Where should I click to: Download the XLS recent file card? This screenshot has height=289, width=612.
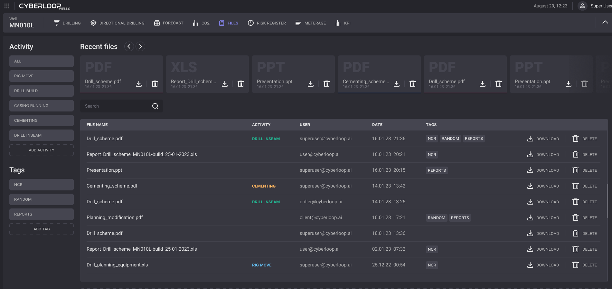click(x=225, y=84)
